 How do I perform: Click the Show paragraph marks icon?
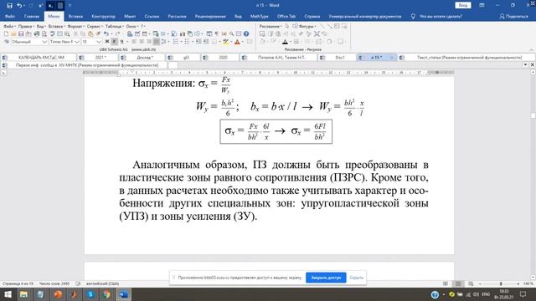click(216, 33)
